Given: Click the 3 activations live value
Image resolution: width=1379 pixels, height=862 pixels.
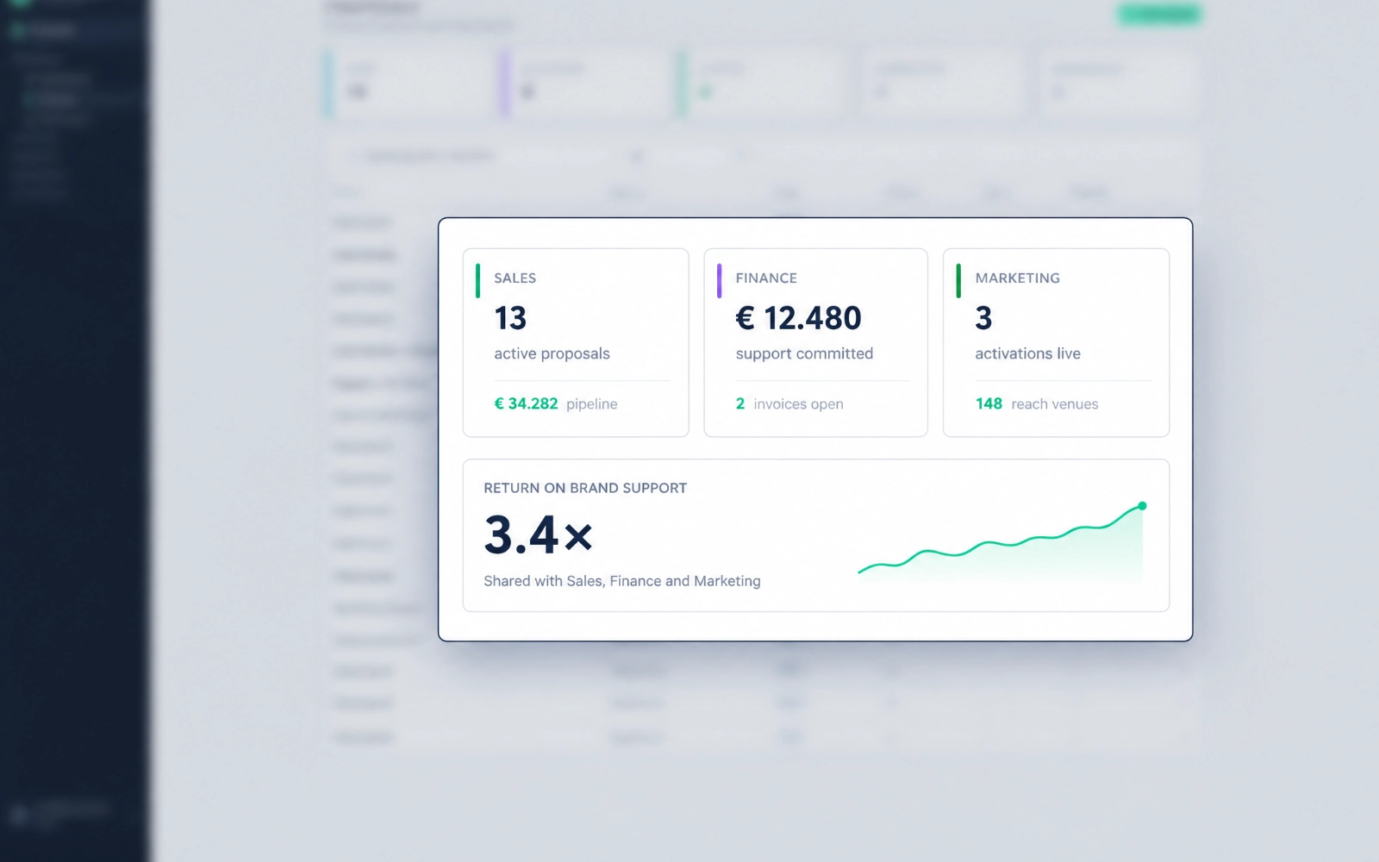Looking at the screenshot, I should pos(983,318).
